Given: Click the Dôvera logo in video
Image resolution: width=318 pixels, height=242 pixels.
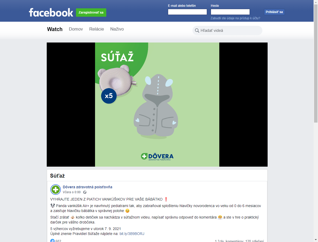Looking at the screenshot, I should [x=157, y=156].
